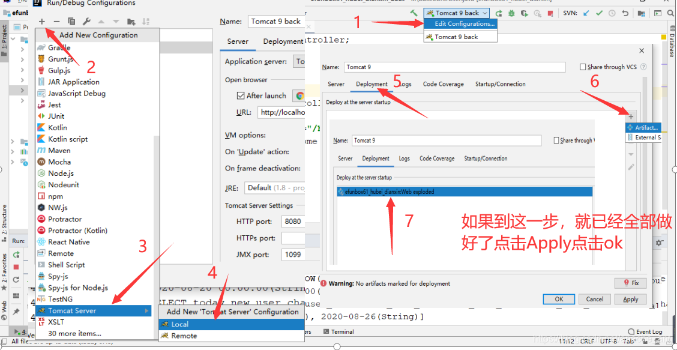Select Remote in the Tomcat Server submenu
The height and width of the screenshot is (350, 677).
tap(232, 336)
